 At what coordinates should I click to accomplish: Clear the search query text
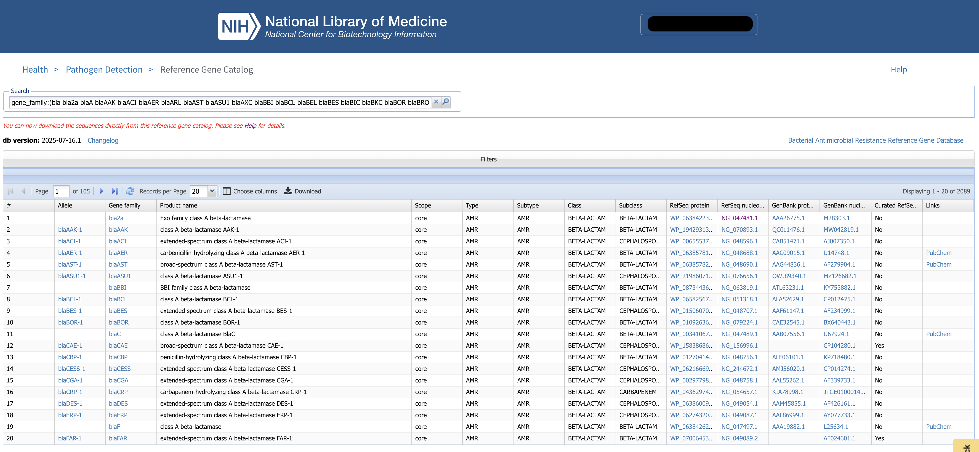tap(436, 102)
